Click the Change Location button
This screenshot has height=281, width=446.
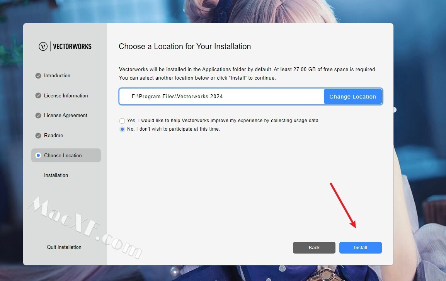coord(353,96)
